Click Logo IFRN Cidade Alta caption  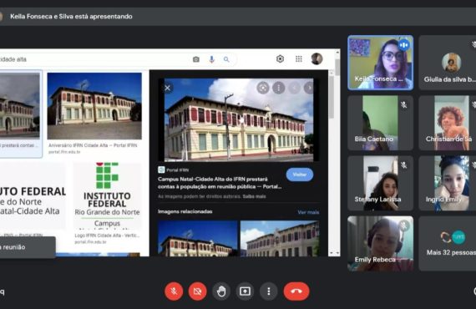(x=107, y=236)
